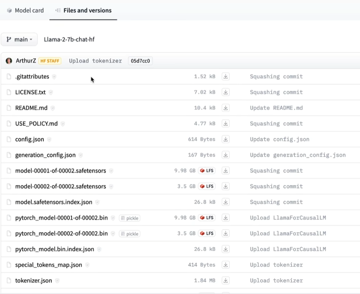360x294 pixels.
Task: Download the config.json file
Action: coord(225,139)
